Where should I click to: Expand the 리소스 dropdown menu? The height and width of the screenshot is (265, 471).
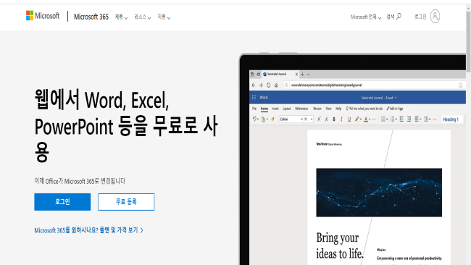[142, 17]
